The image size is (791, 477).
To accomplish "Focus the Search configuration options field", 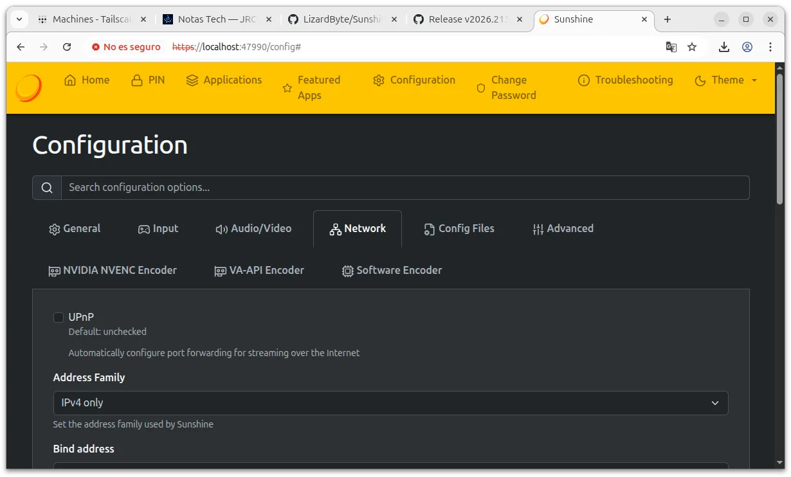I will (x=405, y=188).
